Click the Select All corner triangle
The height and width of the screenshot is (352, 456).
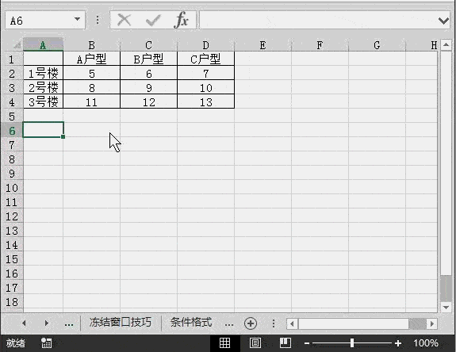tap(17, 44)
